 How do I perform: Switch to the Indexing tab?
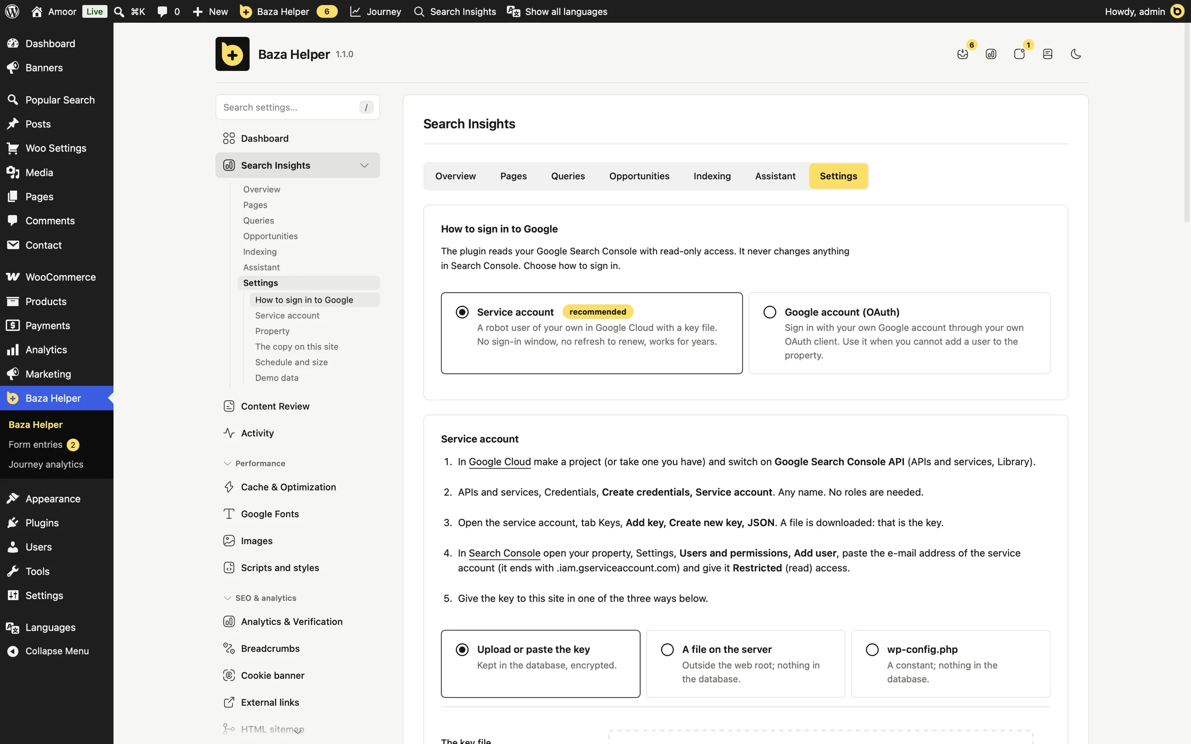pos(712,176)
